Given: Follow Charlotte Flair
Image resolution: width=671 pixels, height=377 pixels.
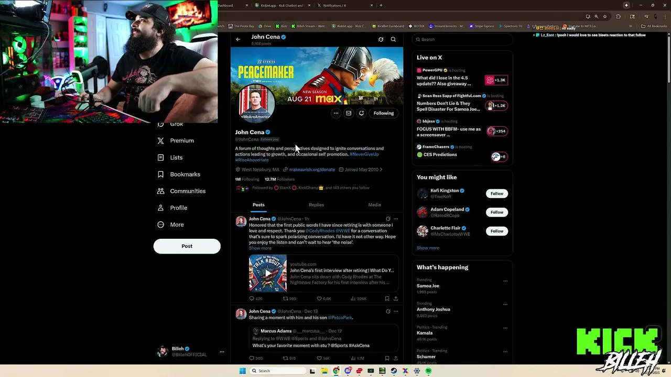Looking at the screenshot, I should [497, 231].
